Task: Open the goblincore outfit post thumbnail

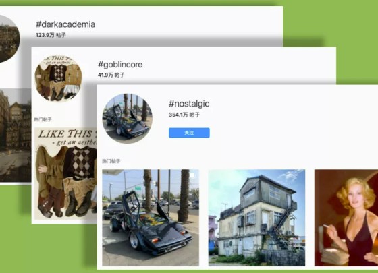Action: (x=65, y=174)
